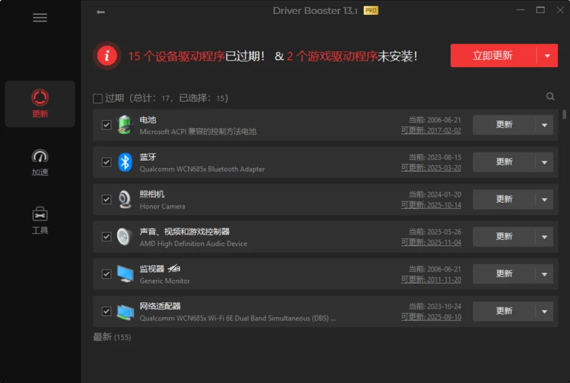The height and width of the screenshot is (383, 570).
Task: Open 可更新 2011-11-20 version link
Action: [x=431, y=280]
